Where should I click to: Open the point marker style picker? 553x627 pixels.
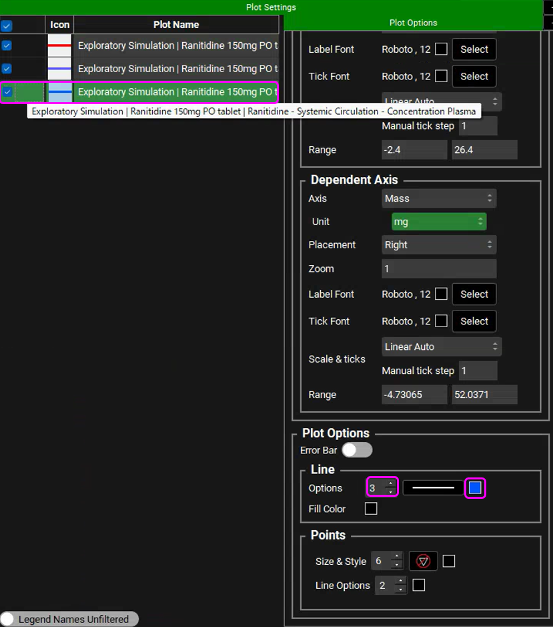tap(424, 562)
